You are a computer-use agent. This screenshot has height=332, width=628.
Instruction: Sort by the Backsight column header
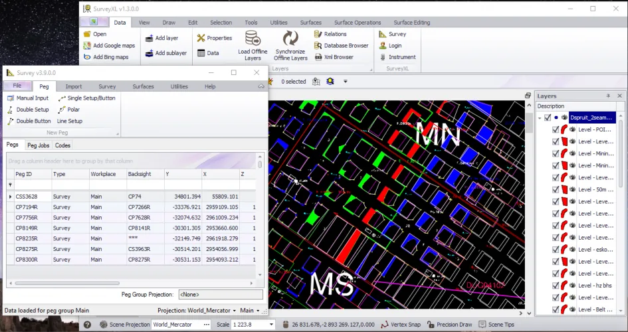tap(145, 174)
